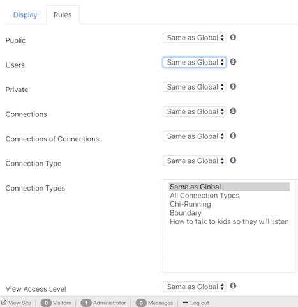Image resolution: width=298 pixels, height=307 pixels.
Task: Click the info icon beside Private dropdown
Action: (233, 86)
